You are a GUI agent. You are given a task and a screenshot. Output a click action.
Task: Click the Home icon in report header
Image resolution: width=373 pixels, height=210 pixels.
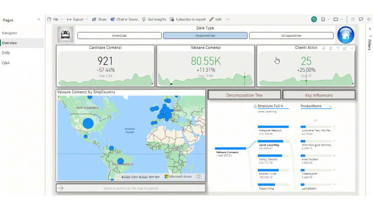[345, 35]
